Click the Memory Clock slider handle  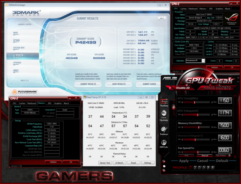(x=199, y=127)
